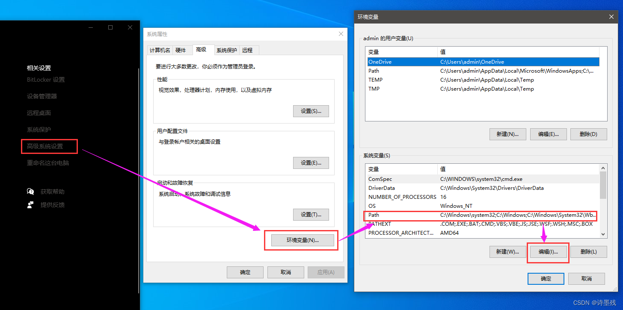Minimize the Settings window
This screenshot has height=310, width=623.
pyautogui.click(x=91, y=27)
